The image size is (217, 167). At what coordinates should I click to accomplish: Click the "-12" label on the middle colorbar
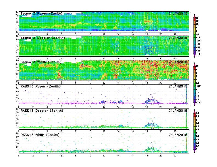(x=198, y=103)
